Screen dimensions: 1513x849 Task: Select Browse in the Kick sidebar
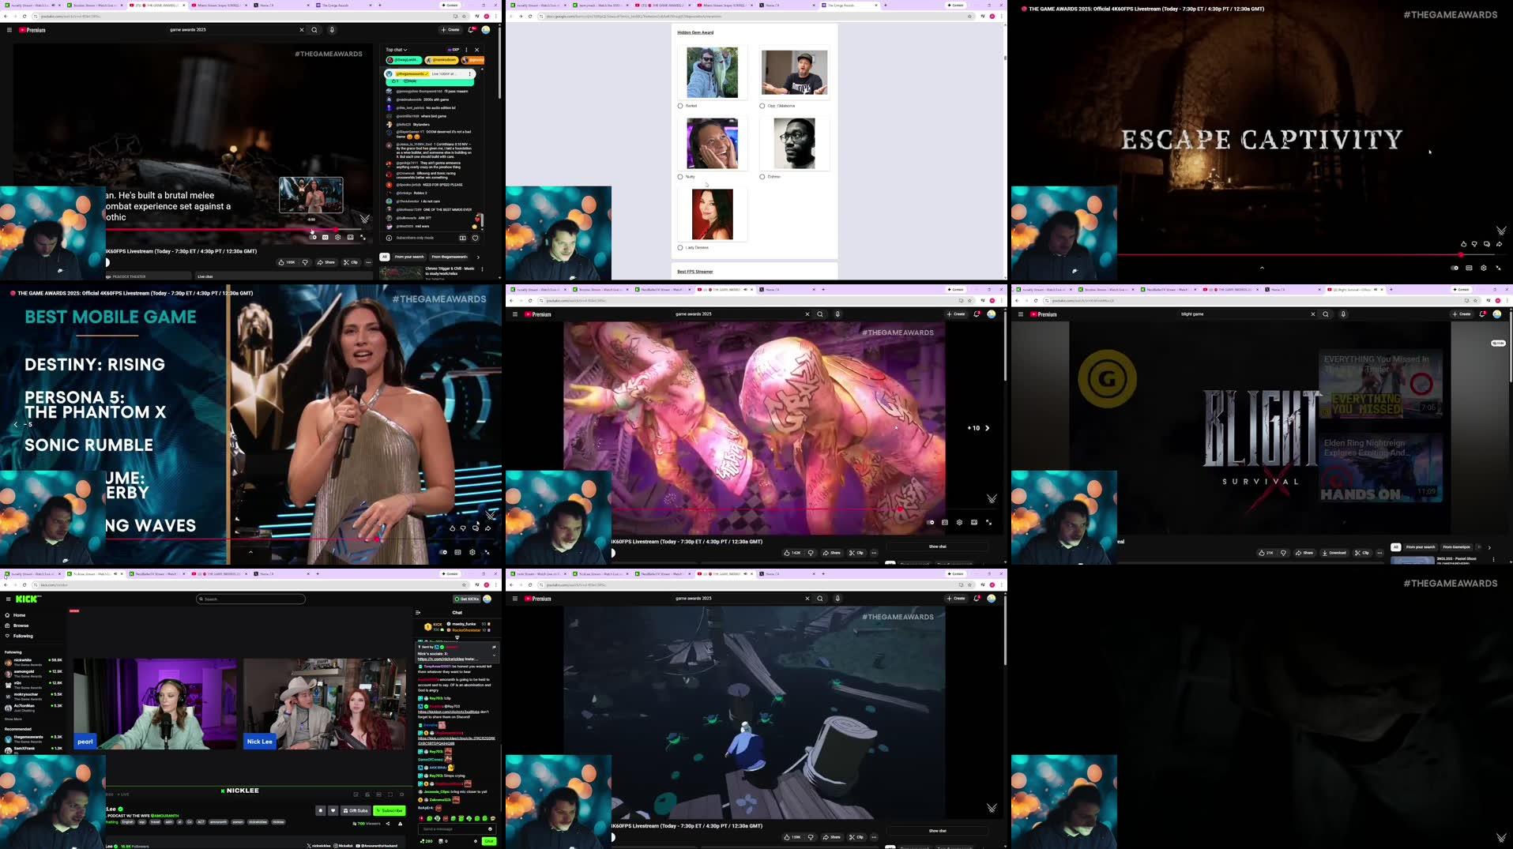(21, 625)
